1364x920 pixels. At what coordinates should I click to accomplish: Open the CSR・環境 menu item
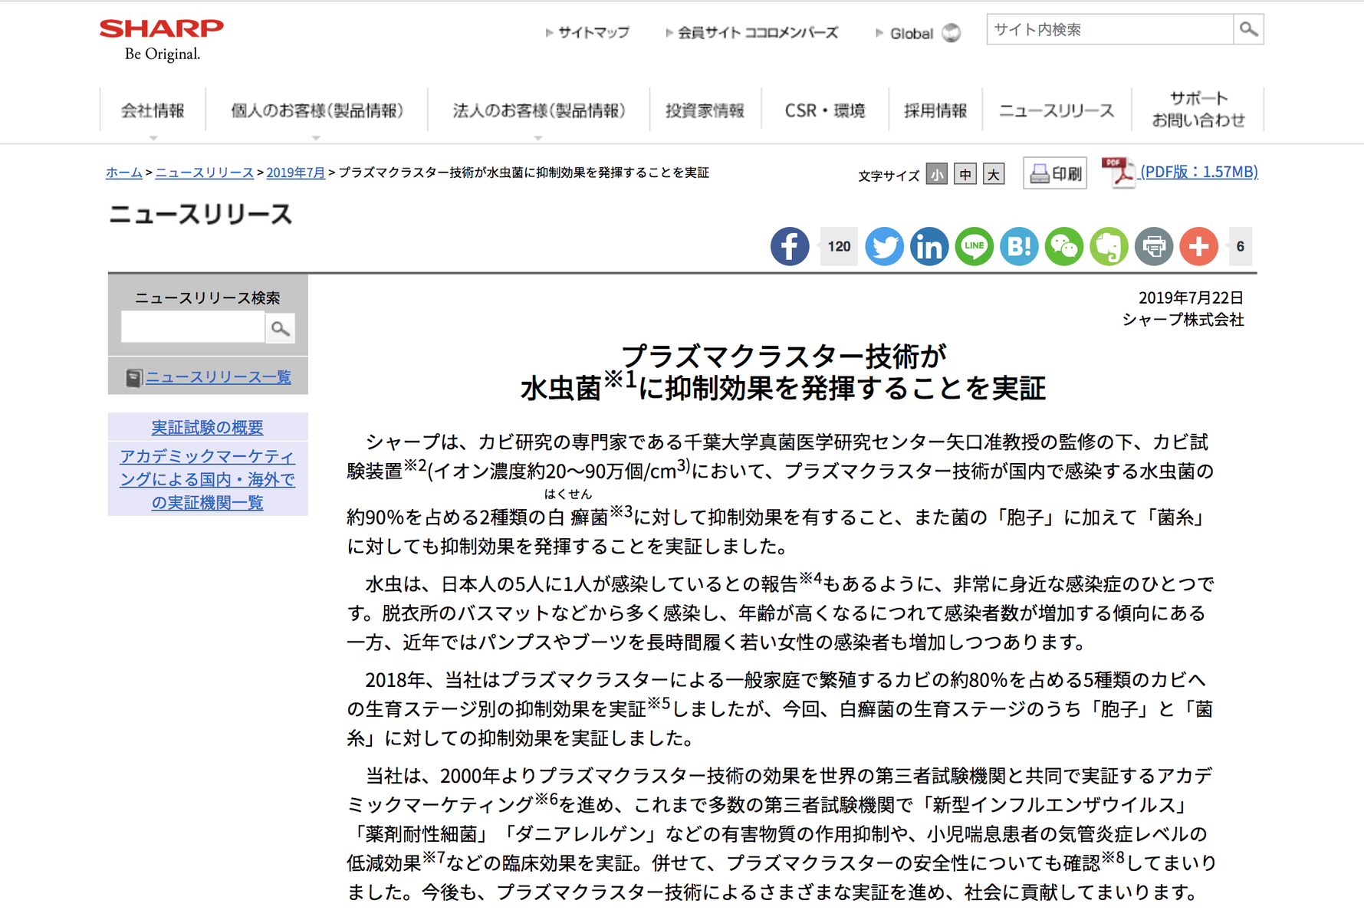pyautogui.click(x=825, y=110)
